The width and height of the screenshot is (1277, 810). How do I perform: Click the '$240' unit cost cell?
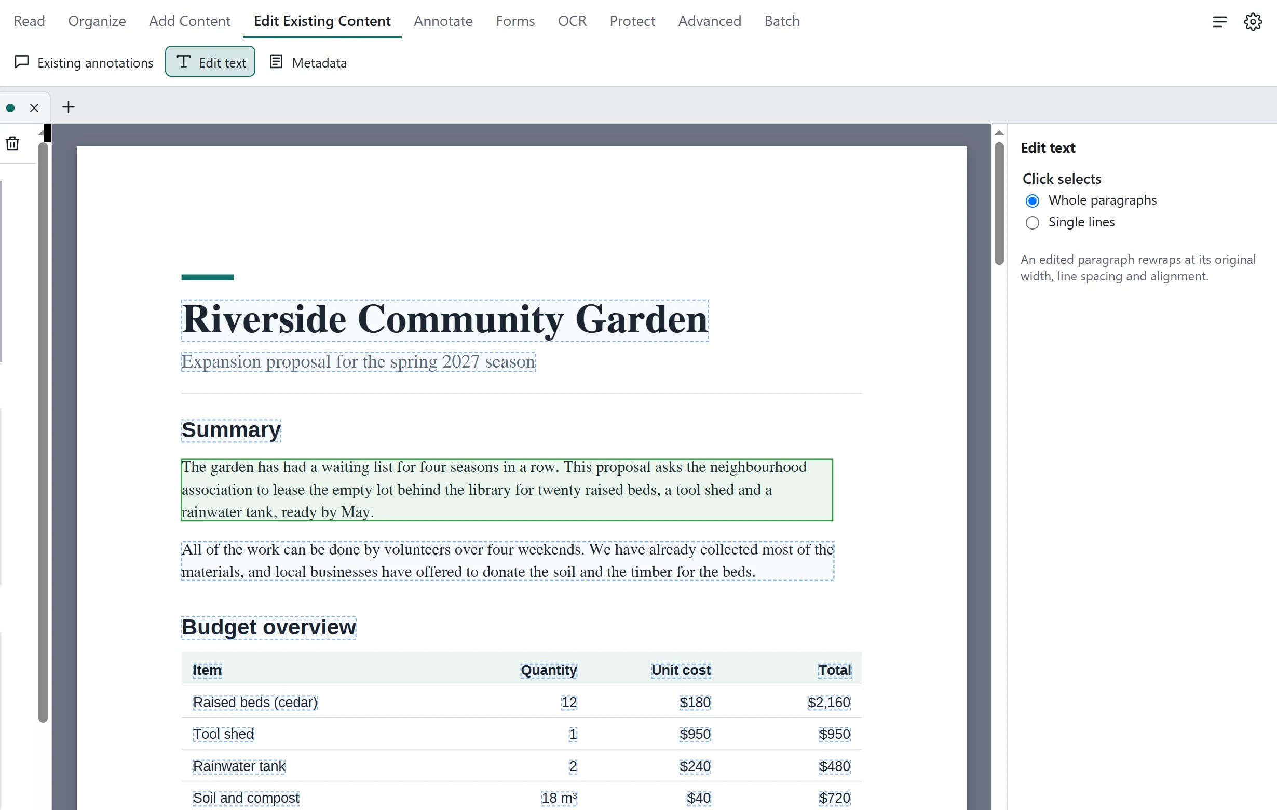click(695, 766)
